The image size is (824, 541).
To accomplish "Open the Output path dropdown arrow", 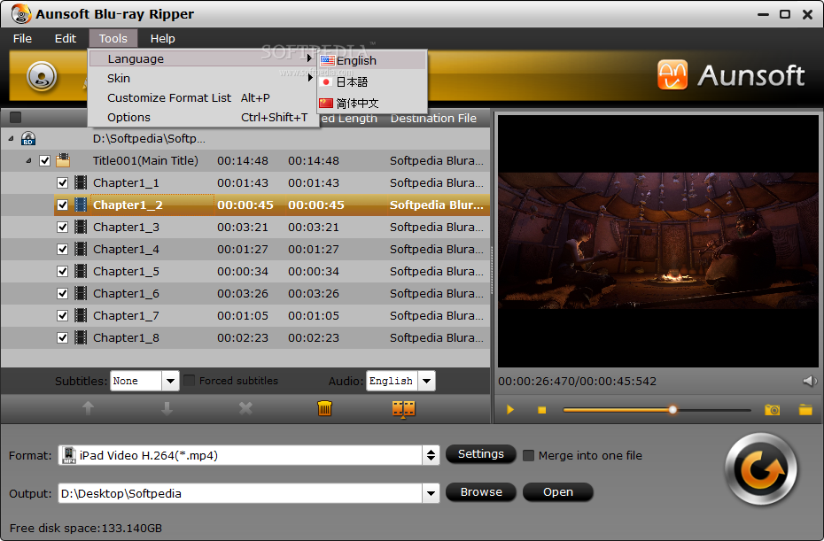I will click(x=431, y=493).
